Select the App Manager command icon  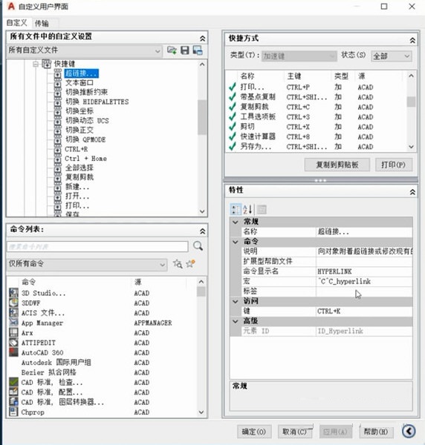click(13, 323)
